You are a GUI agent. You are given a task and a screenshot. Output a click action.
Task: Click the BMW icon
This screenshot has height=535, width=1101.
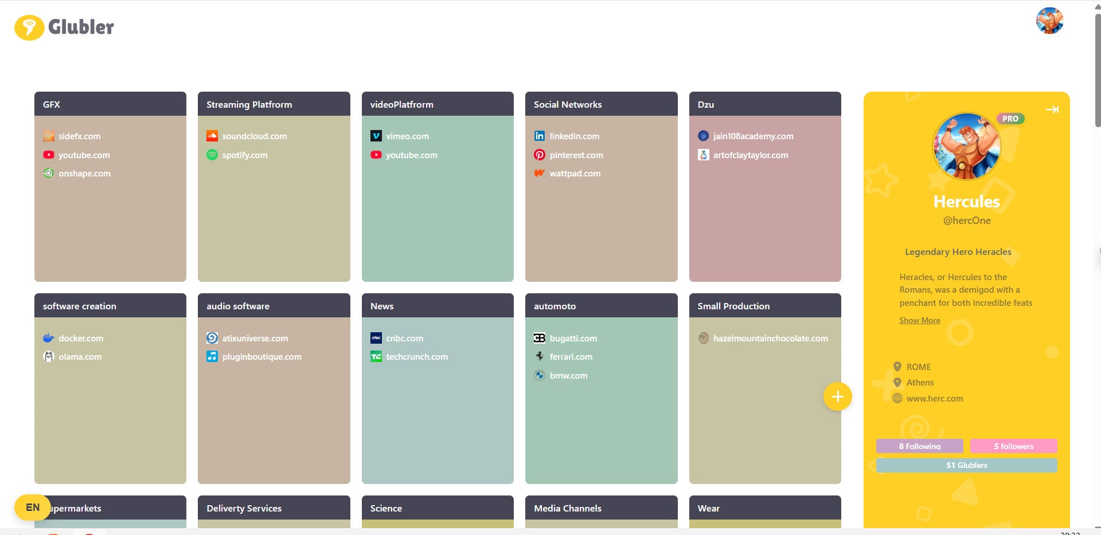tap(539, 375)
